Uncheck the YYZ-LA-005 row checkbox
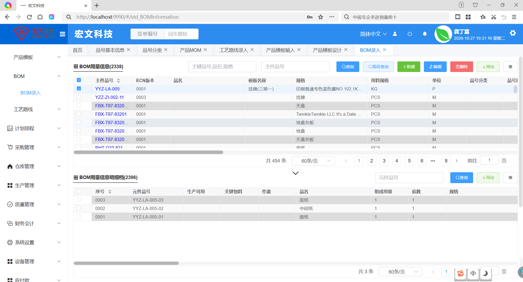The image size is (523, 282). pos(79,89)
